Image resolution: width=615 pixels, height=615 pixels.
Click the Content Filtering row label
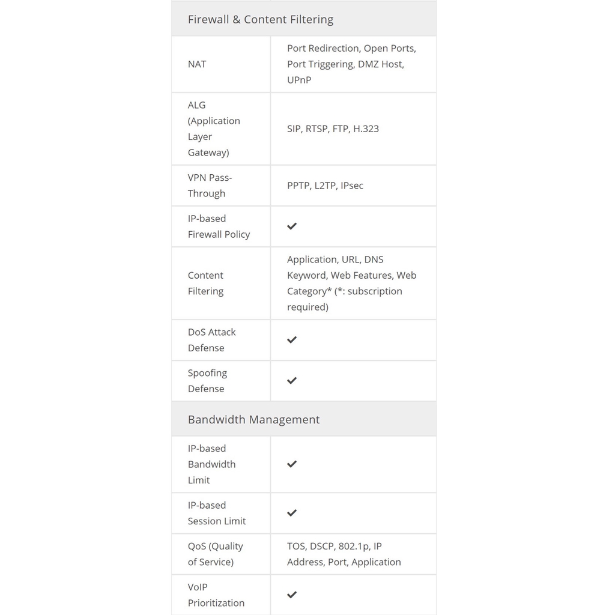205,283
